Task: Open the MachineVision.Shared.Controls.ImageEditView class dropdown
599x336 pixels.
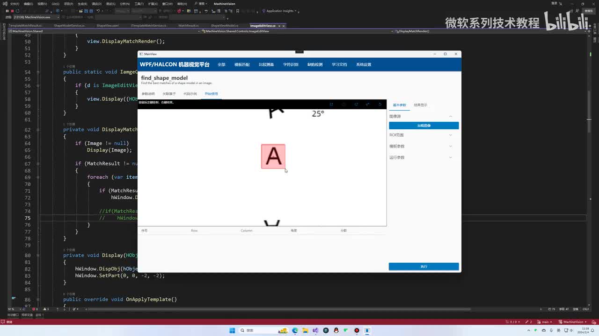Action: click(297, 31)
